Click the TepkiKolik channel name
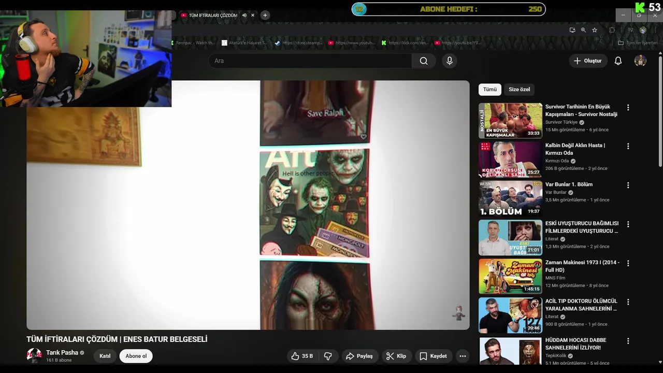This screenshot has height=373, width=663. pyautogui.click(x=555, y=356)
